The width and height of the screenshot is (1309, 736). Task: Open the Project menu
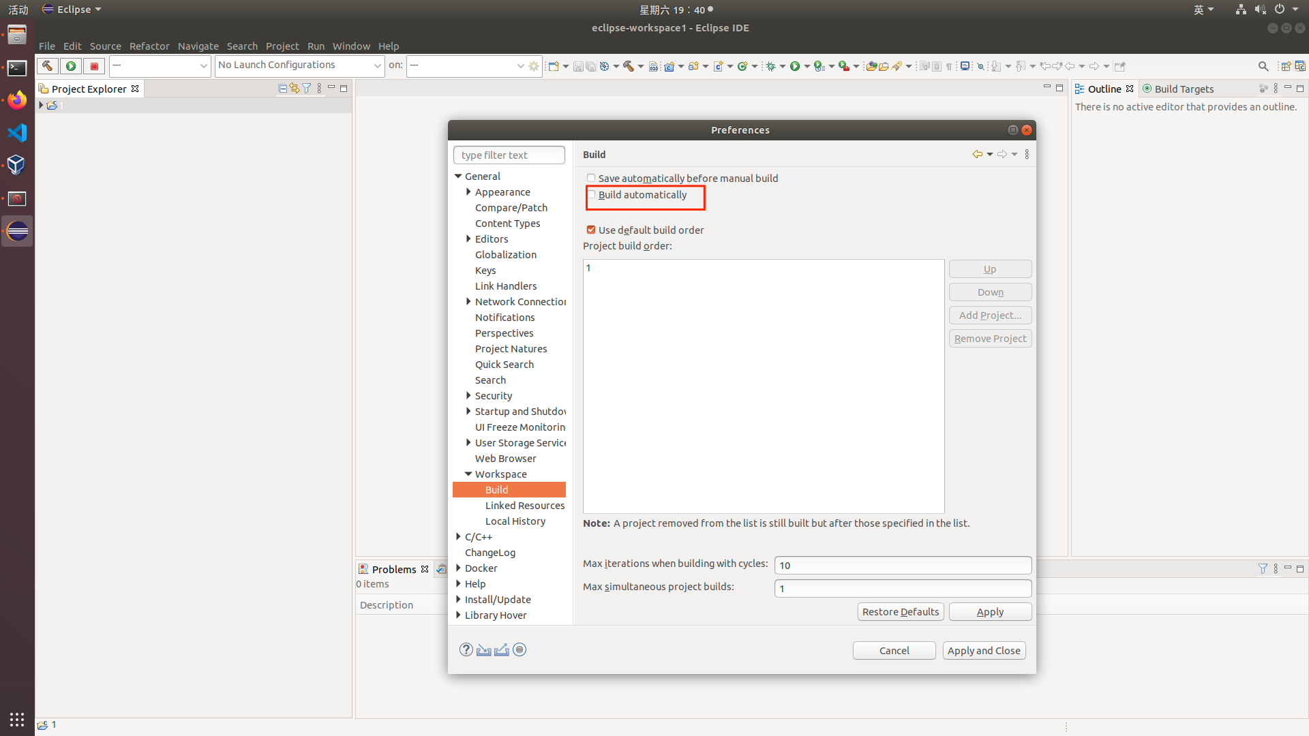pos(282,46)
